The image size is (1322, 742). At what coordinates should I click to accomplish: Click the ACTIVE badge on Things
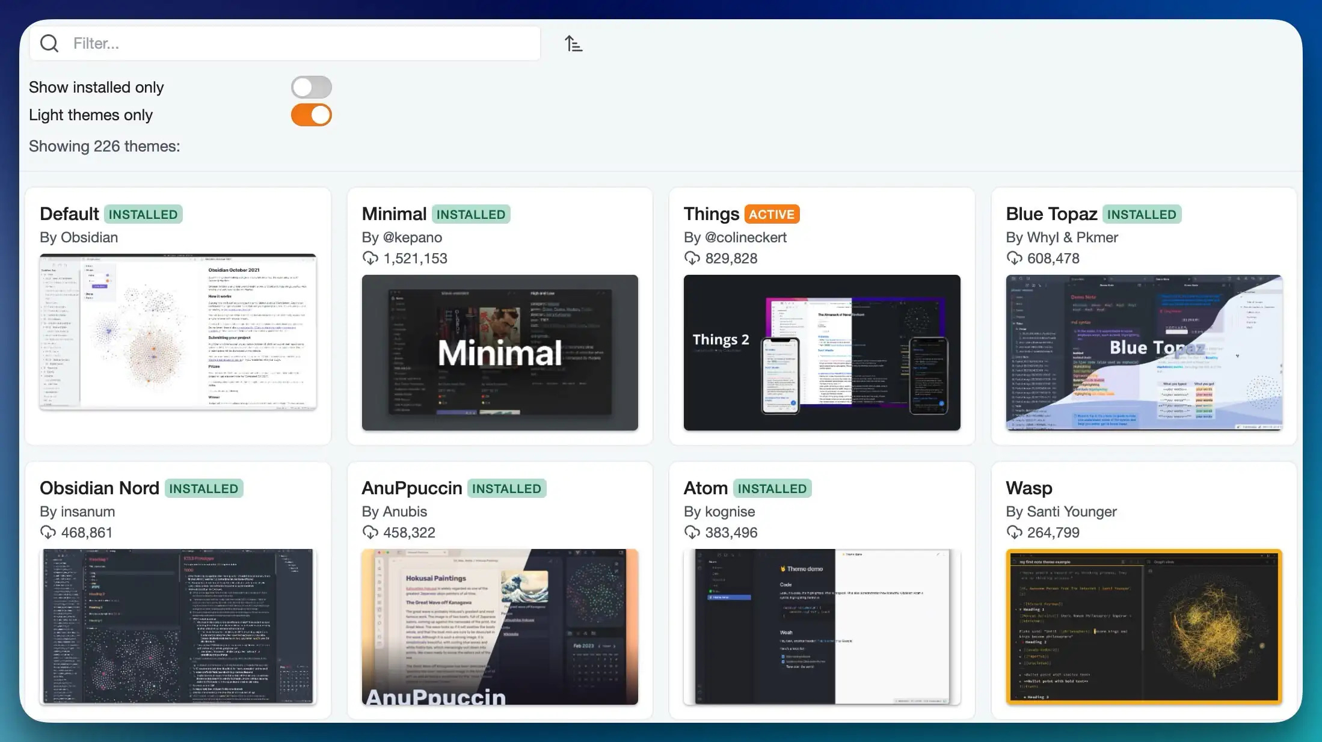pyautogui.click(x=772, y=215)
